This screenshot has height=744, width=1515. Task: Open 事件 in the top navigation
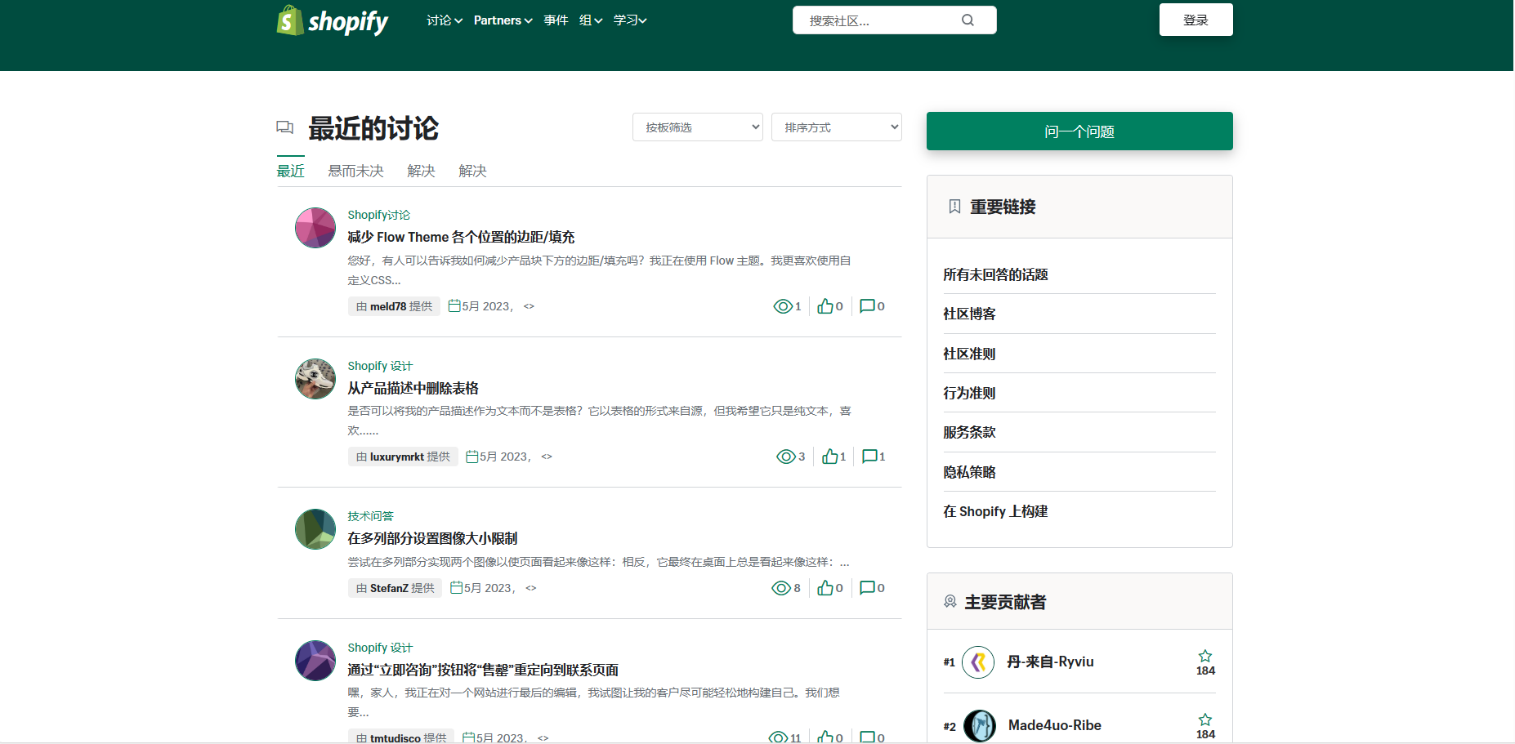tap(556, 20)
